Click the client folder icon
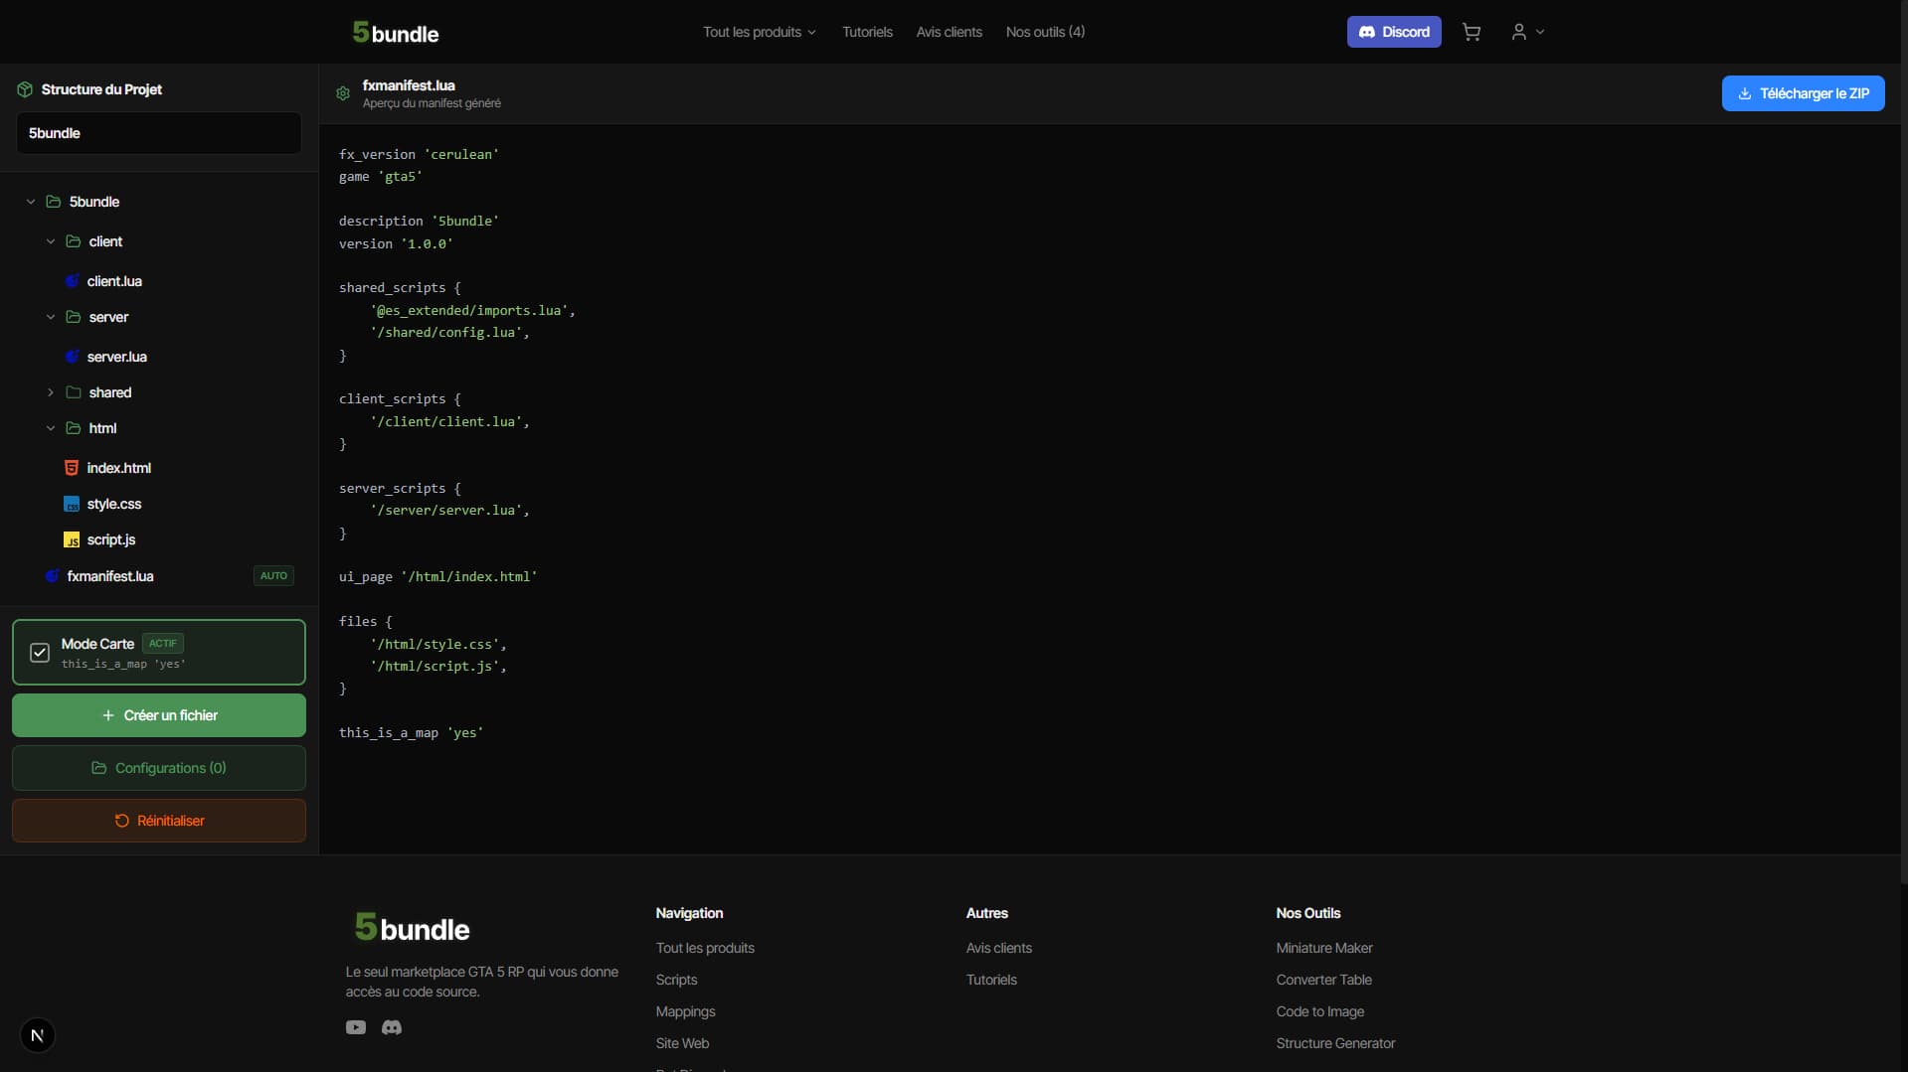Image resolution: width=1908 pixels, height=1072 pixels. [74, 241]
